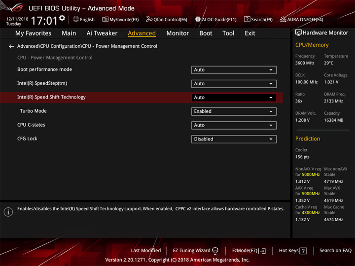Image resolution: width=355 pixels, height=266 pixels.
Task: Click the 4519 MHz max AVX value
Action: [x=333, y=200]
